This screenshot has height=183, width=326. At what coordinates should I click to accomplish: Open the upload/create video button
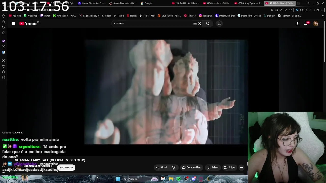(297, 24)
